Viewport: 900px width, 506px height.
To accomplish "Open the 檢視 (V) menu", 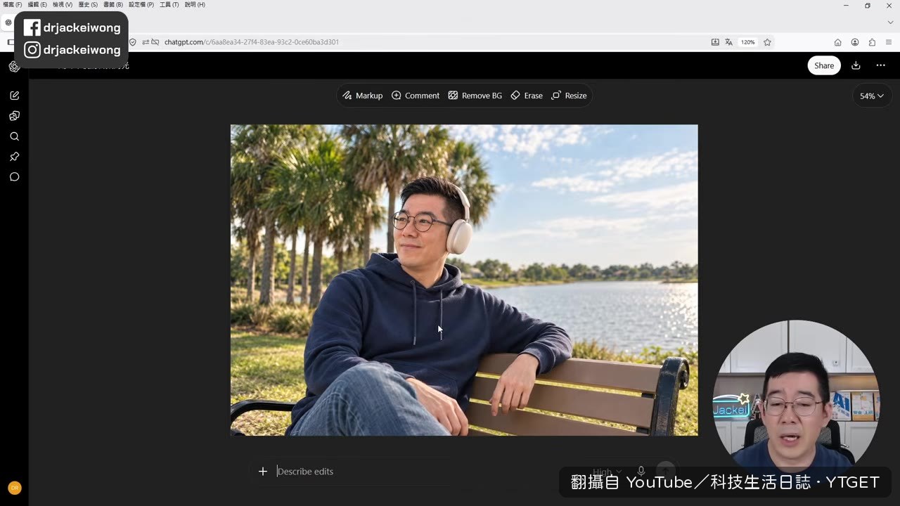I will tap(63, 5).
